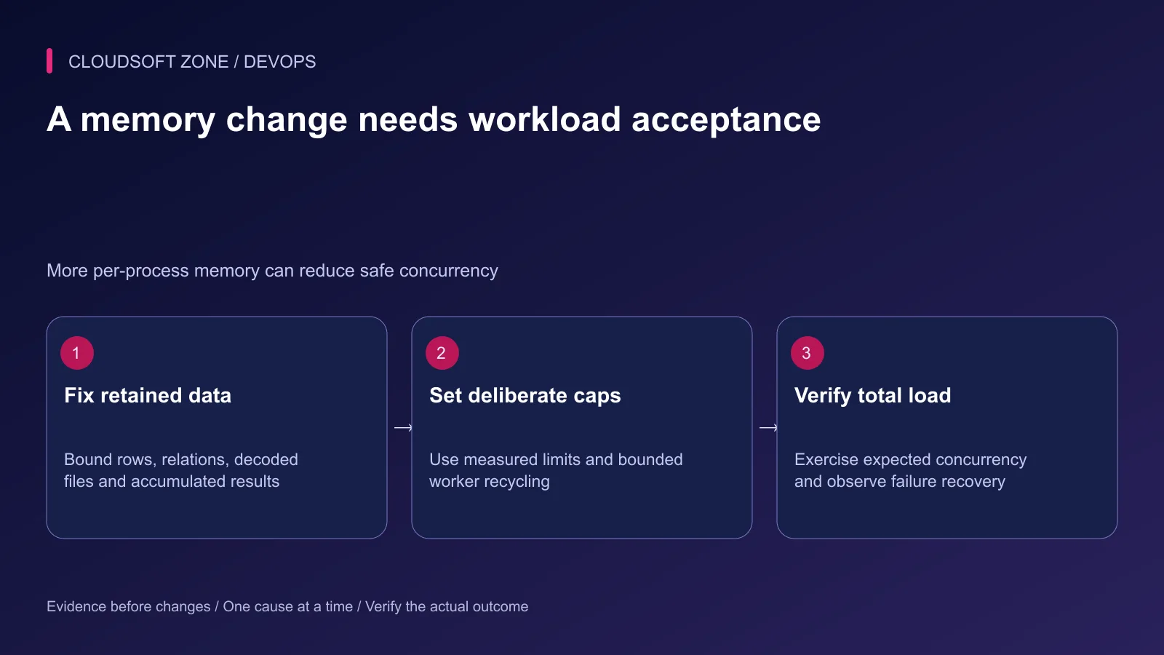
Task: Click 'Verify the actual outcome' in footer
Action: pyautogui.click(x=447, y=606)
